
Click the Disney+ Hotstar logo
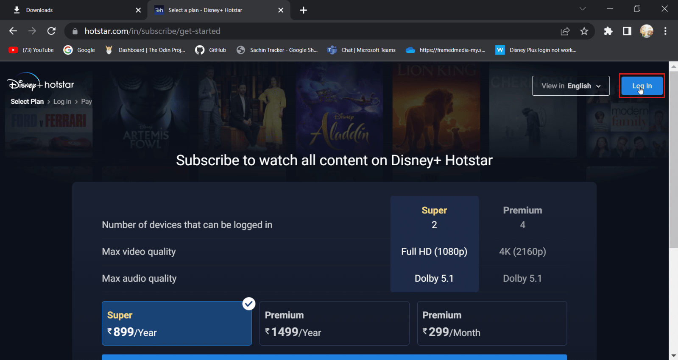pos(40,83)
